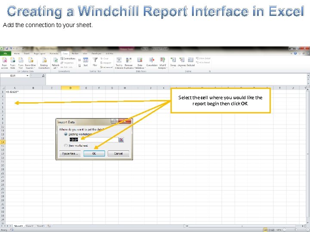Screen dimensions: 310x232
Task: Switch to the Review tab
Action: click(x=75, y=53)
